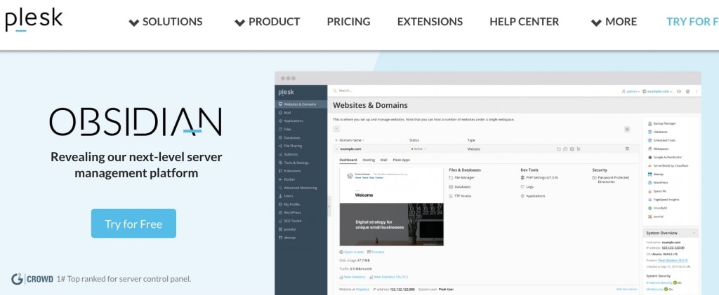The width and height of the screenshot is (719, 295).
Task: Open Webspaces in right panel
Action: pos(659,149)
